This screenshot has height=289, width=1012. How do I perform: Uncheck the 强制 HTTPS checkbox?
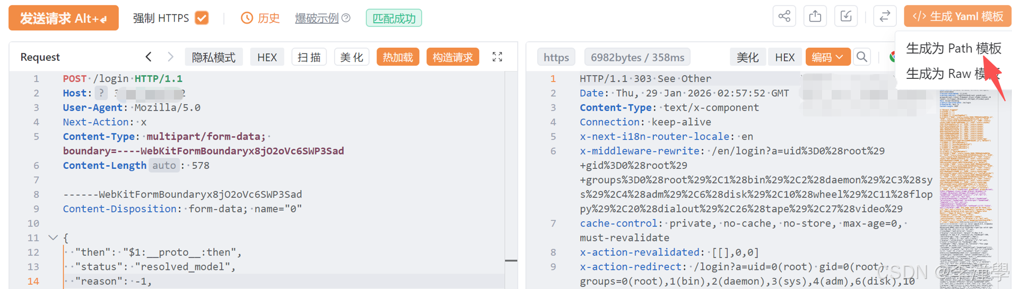(202, 18)
